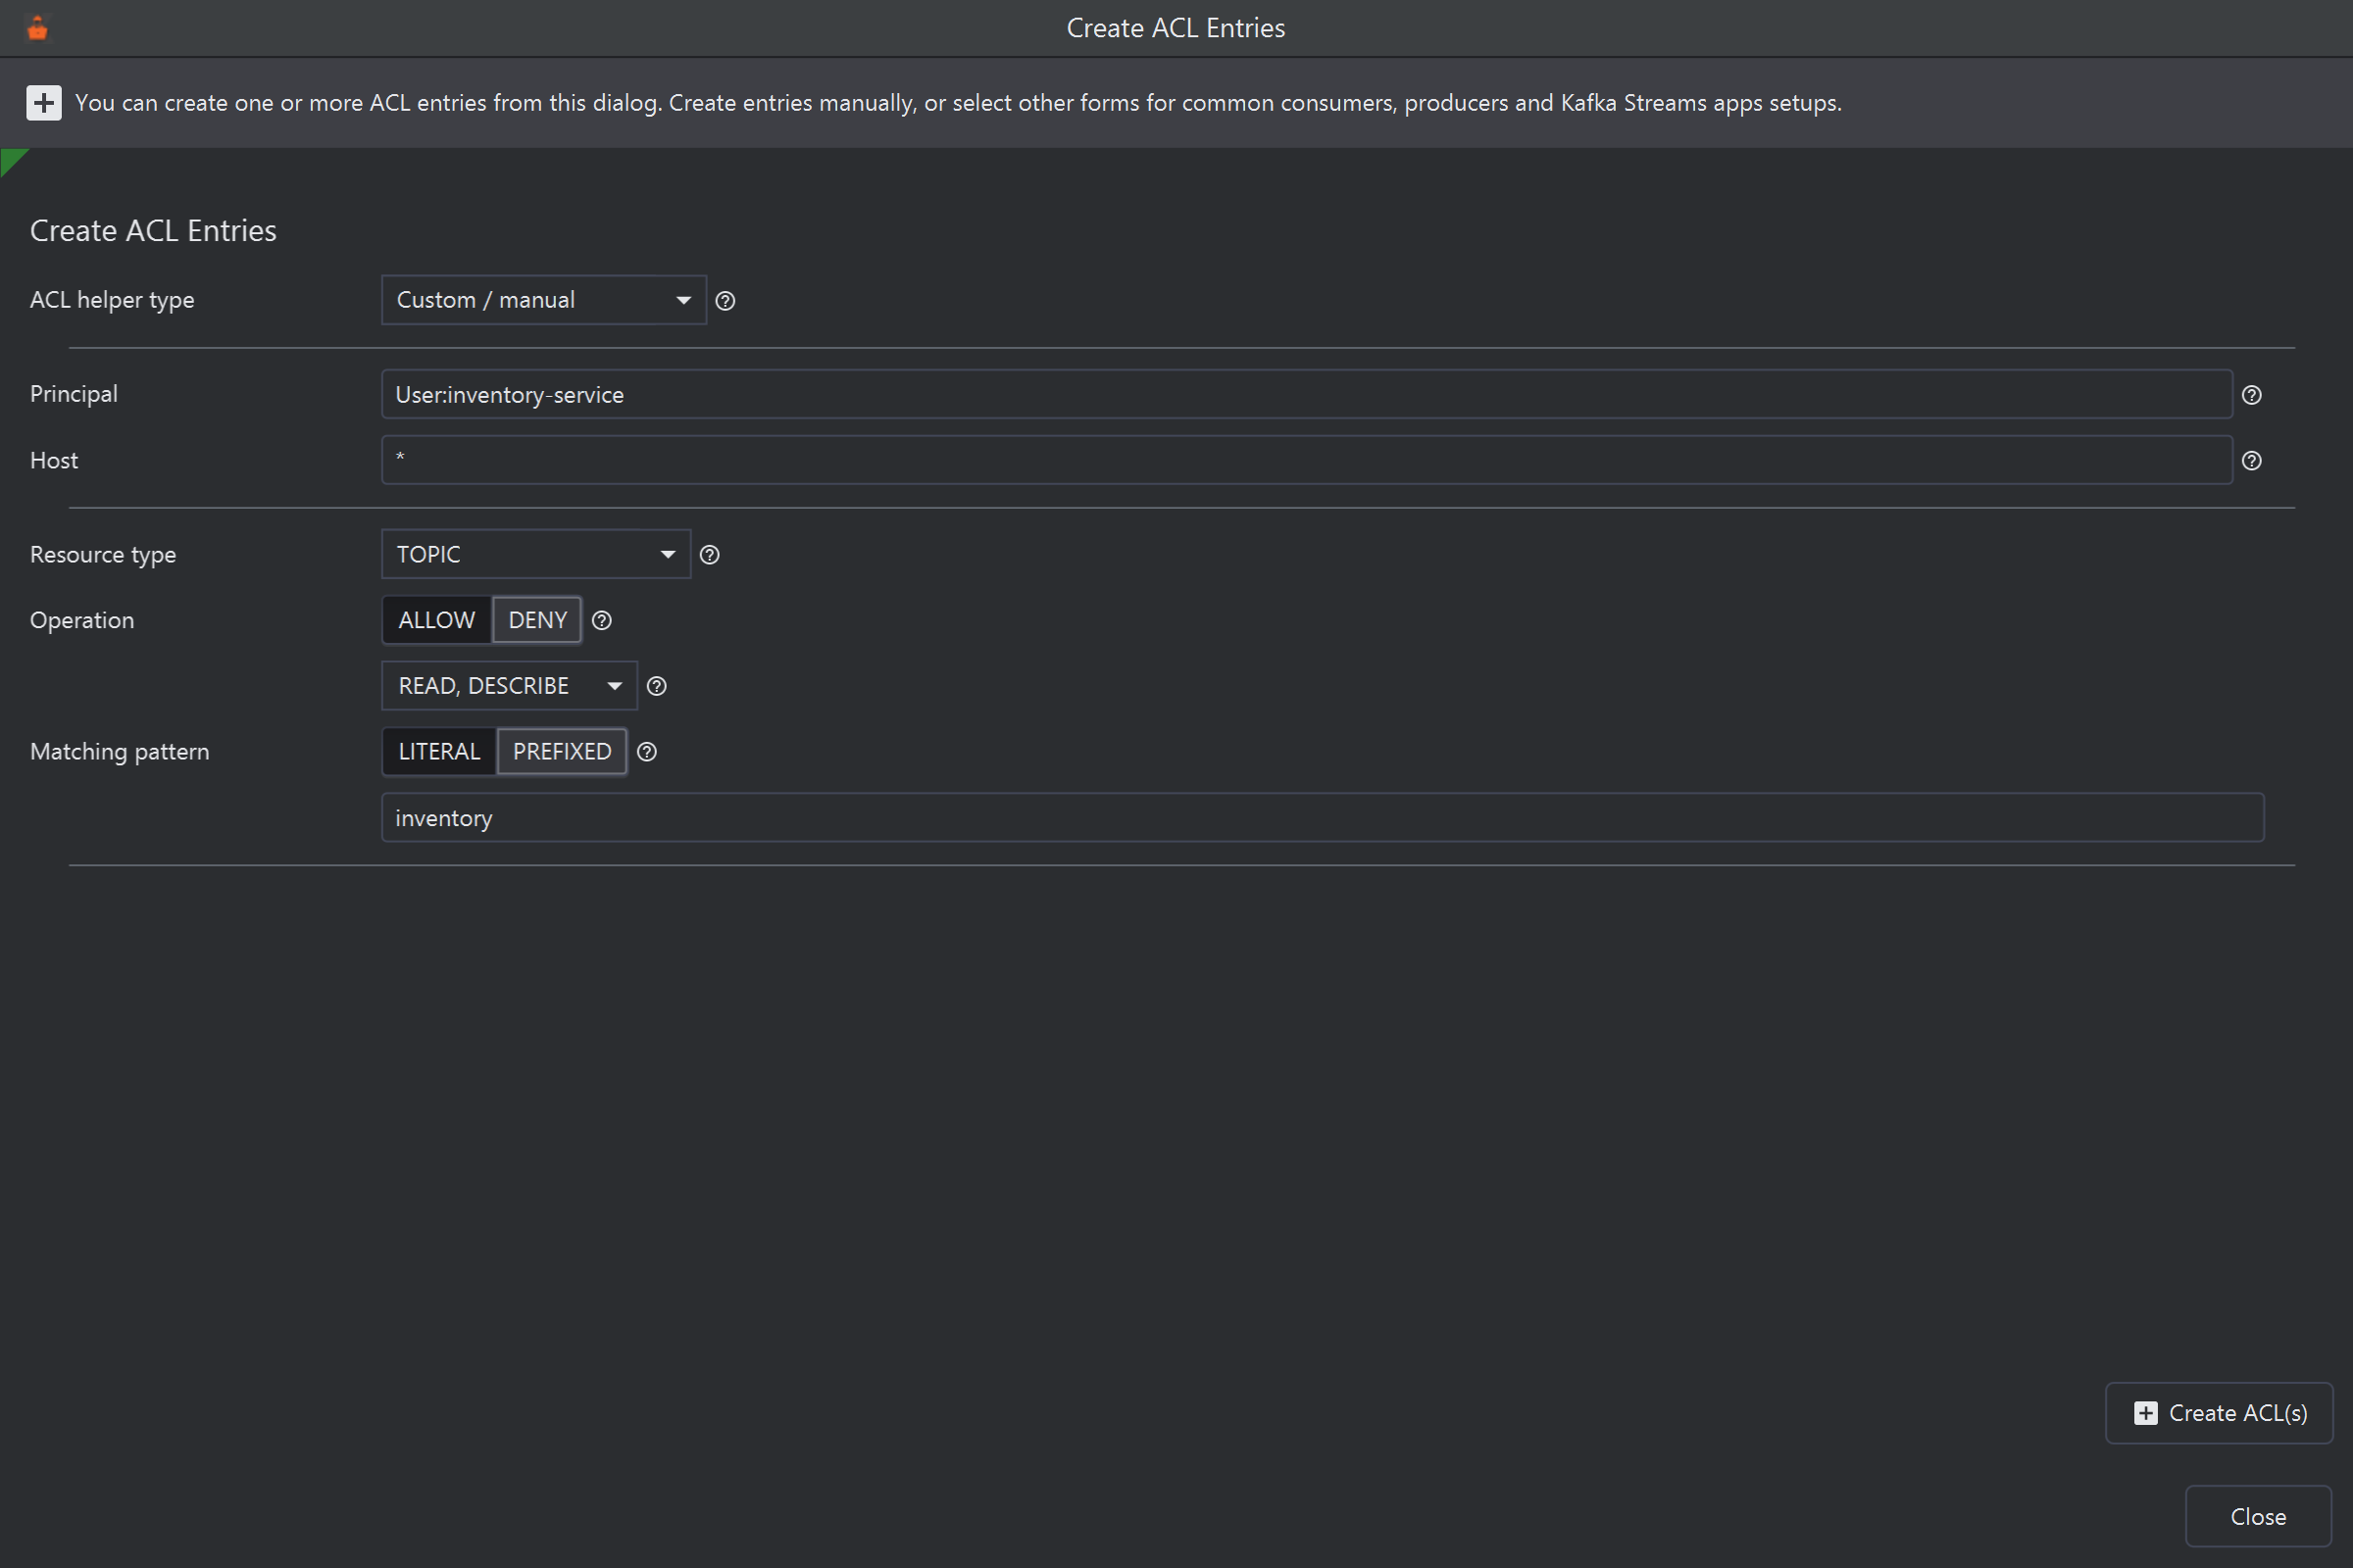Viewport: 2353px width, 1568px height.
Task: Click the help icon beside ALLOW/DENY toggle
Action: click(601, 621)
